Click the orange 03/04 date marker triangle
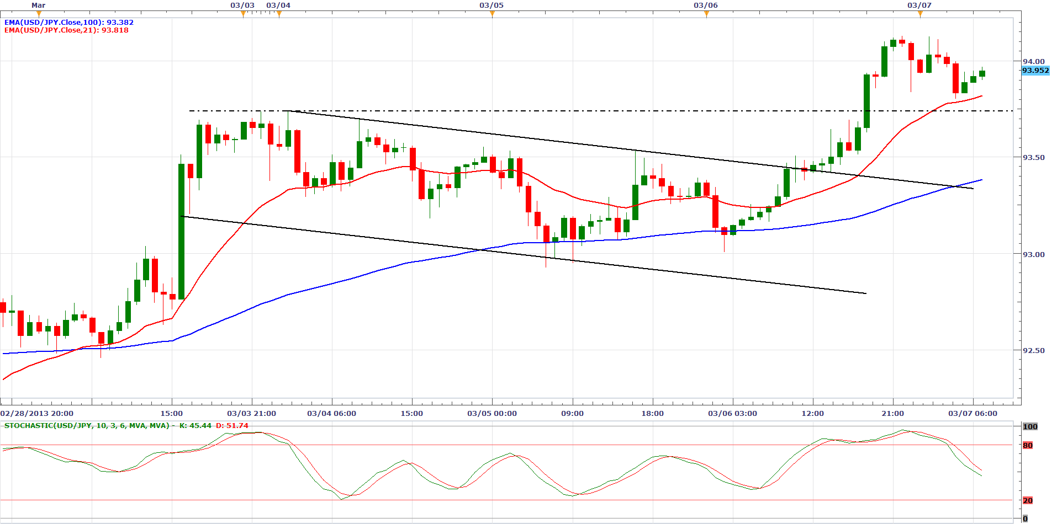Viewport: 1057px width, 524px height. 279,14
